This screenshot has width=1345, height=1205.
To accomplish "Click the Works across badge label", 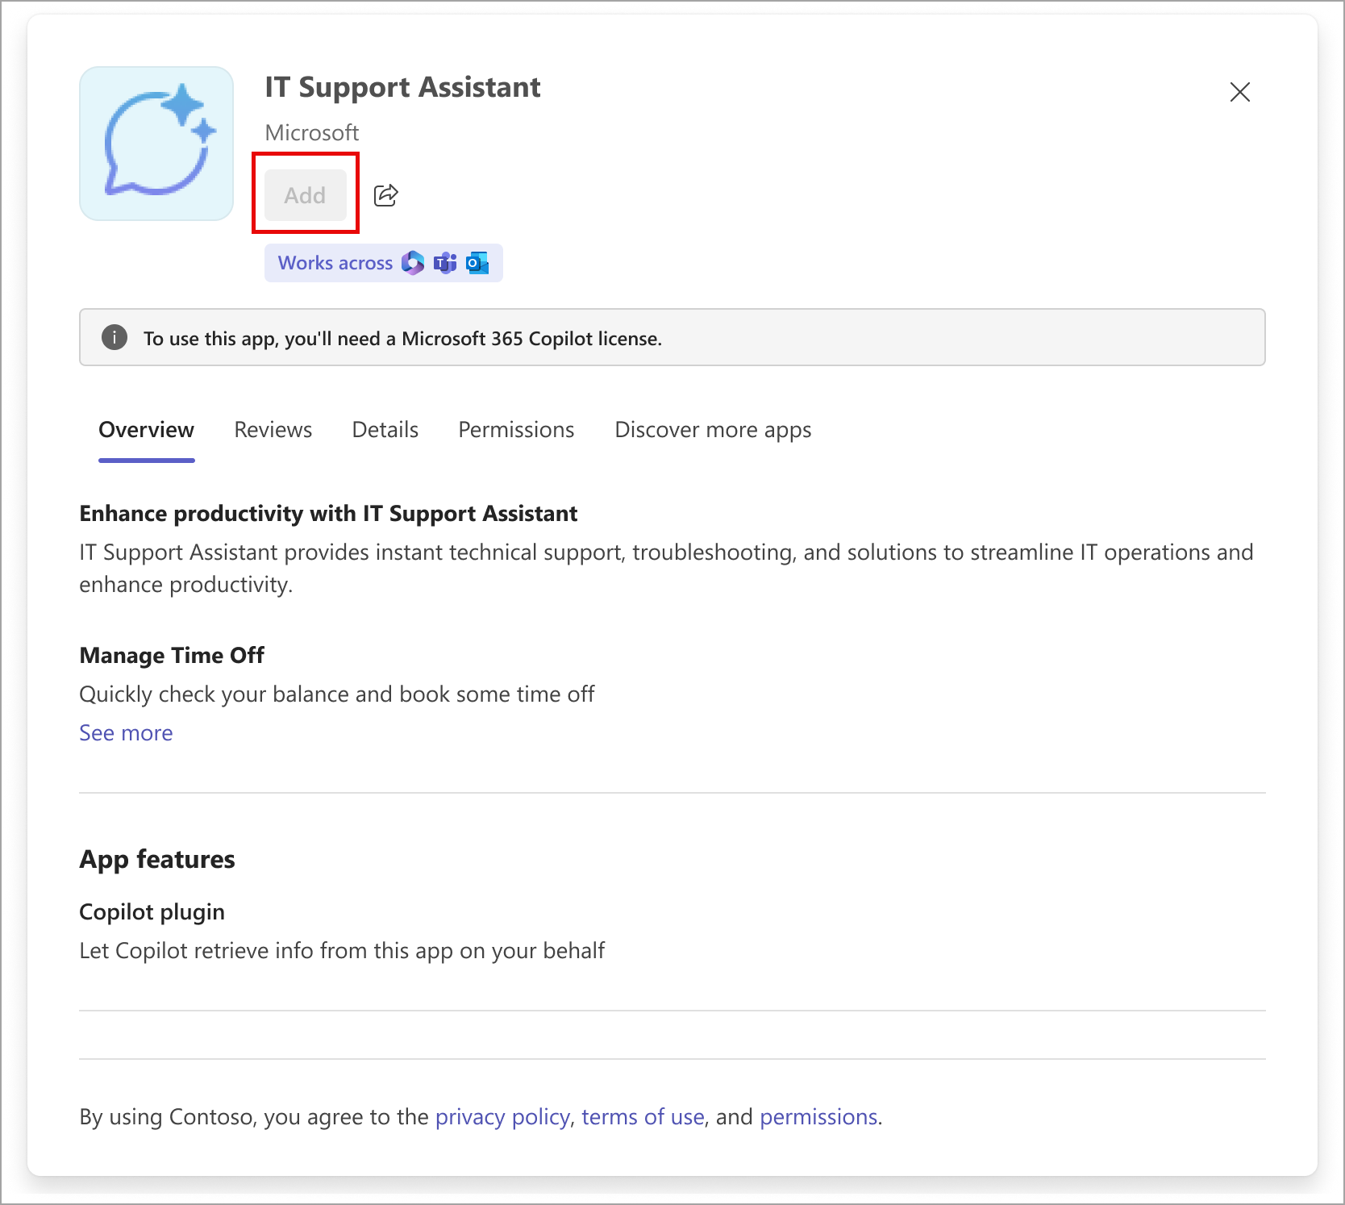I will tap(335, 263).
